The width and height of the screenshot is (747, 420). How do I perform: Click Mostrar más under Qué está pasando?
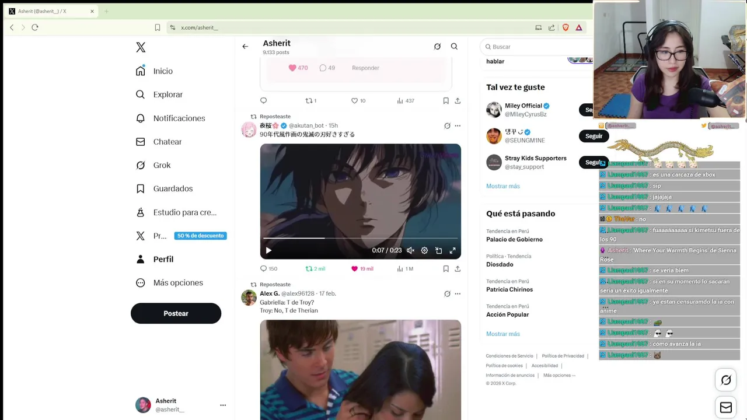tap(503, 334)
